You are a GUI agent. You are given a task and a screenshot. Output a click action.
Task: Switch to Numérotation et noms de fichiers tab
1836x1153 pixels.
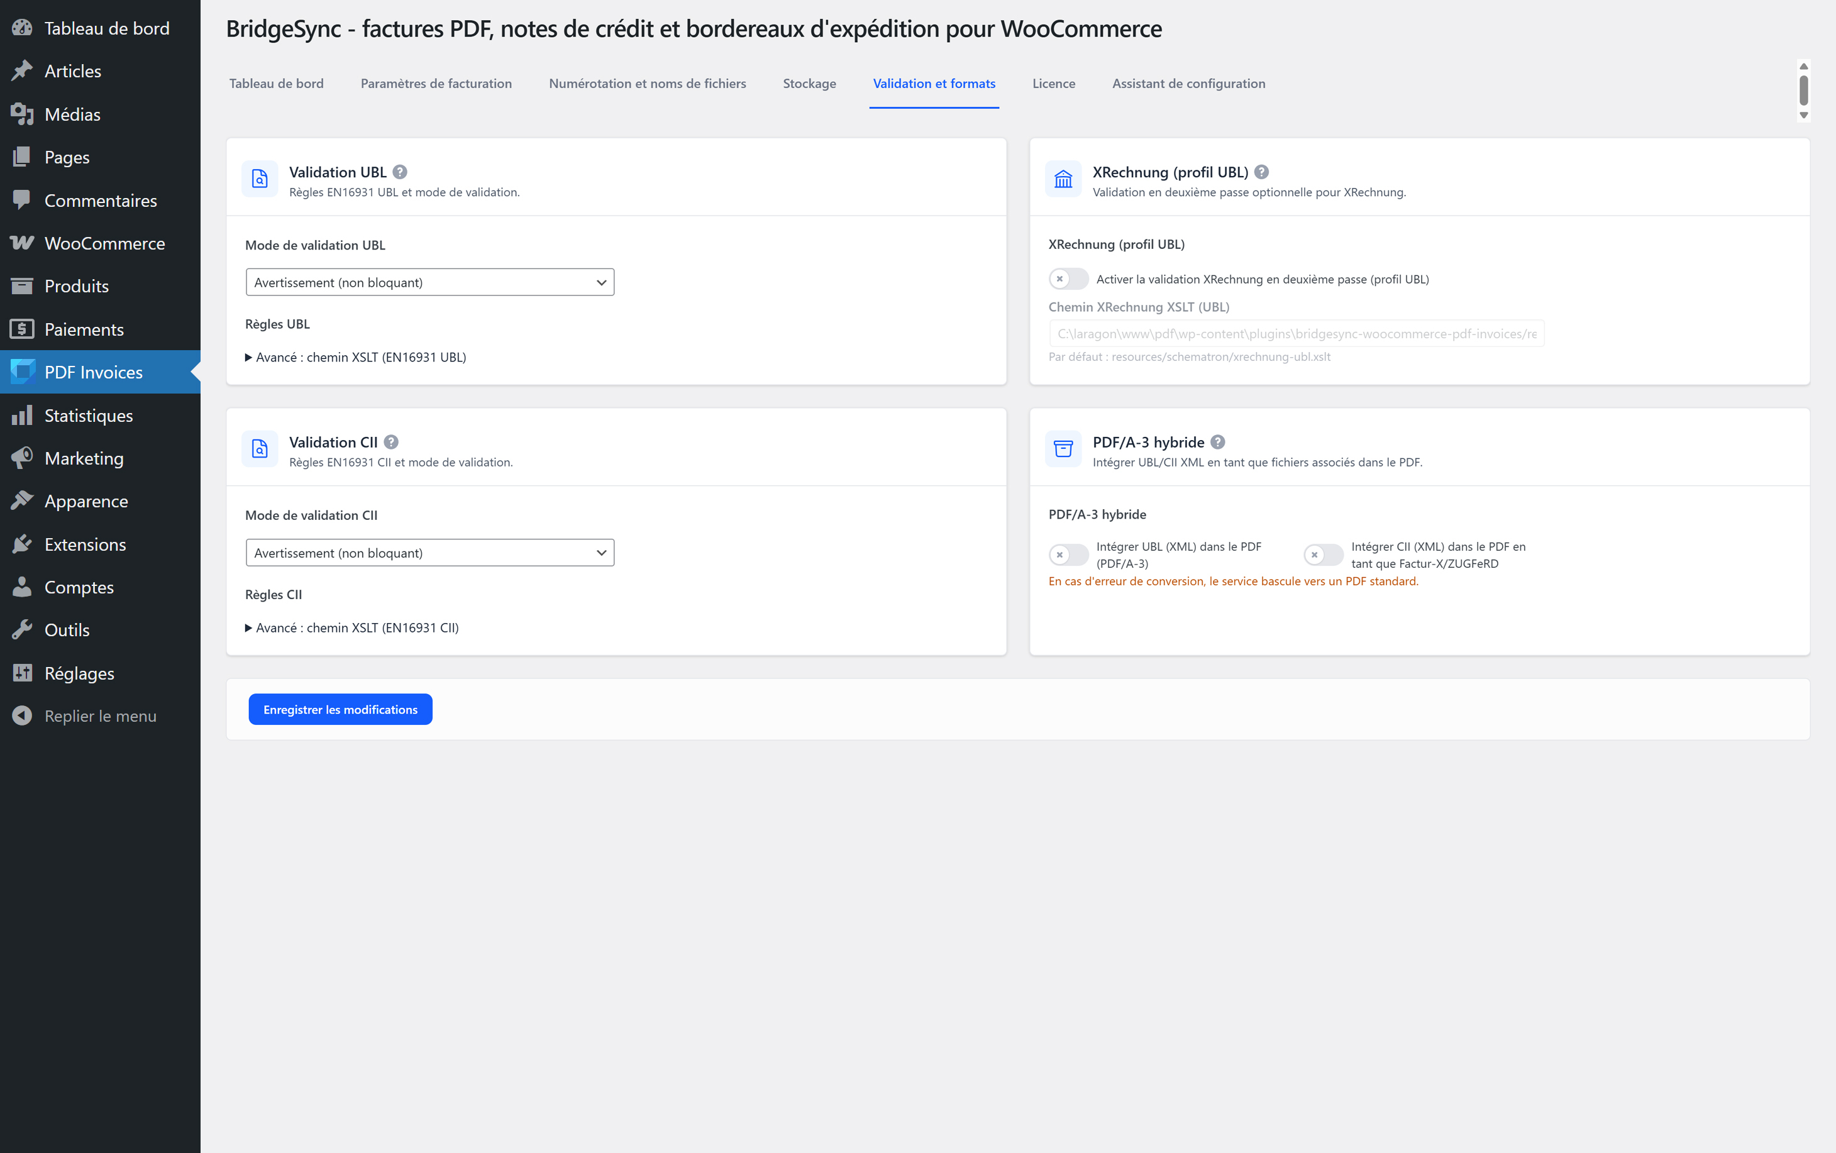(x=646, y=83)
